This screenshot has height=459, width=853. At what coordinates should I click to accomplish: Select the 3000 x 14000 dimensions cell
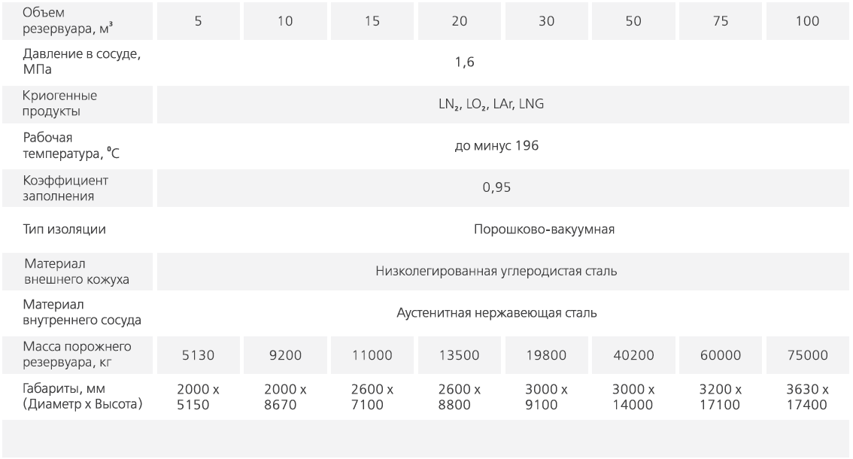click(633, 397)
